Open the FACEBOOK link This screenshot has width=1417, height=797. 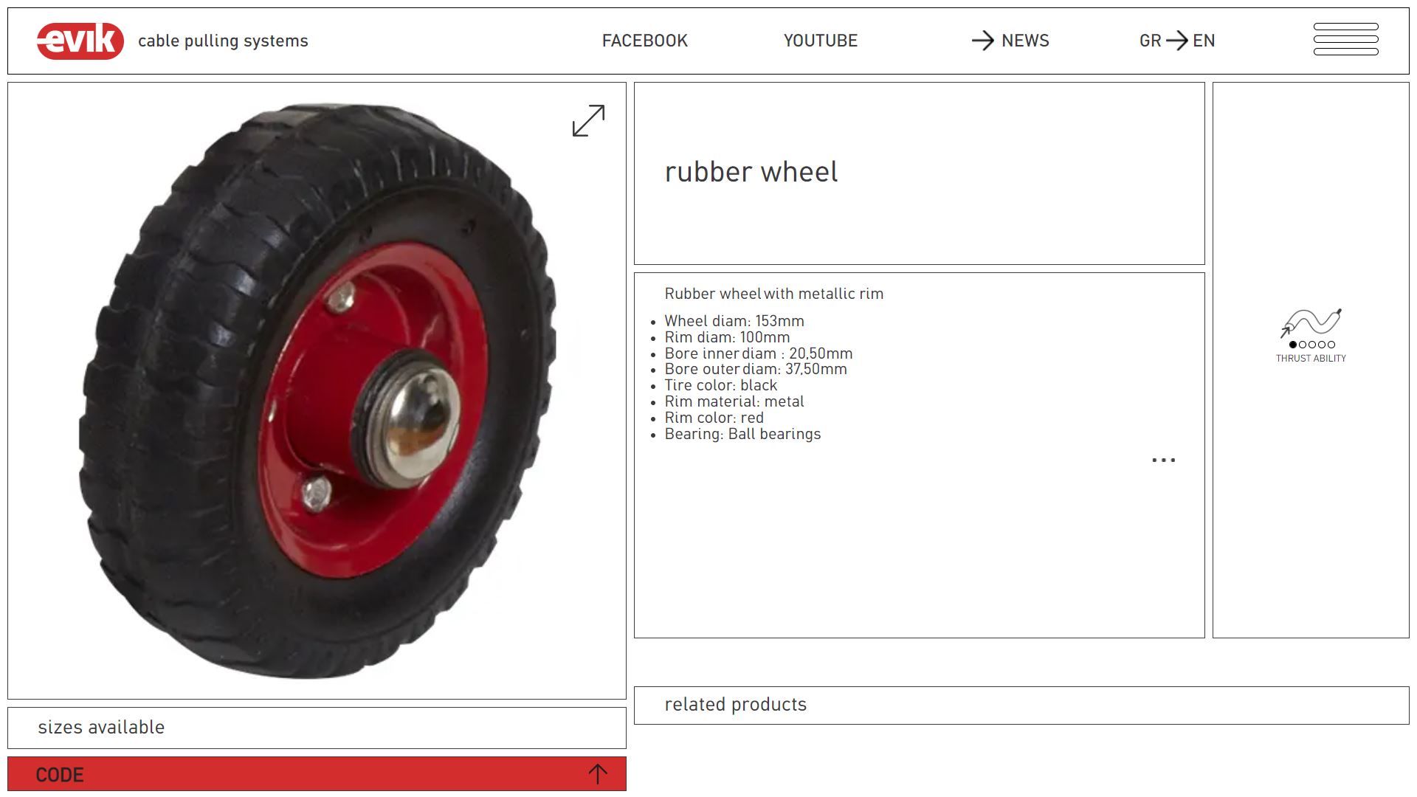tap(644, 41)
